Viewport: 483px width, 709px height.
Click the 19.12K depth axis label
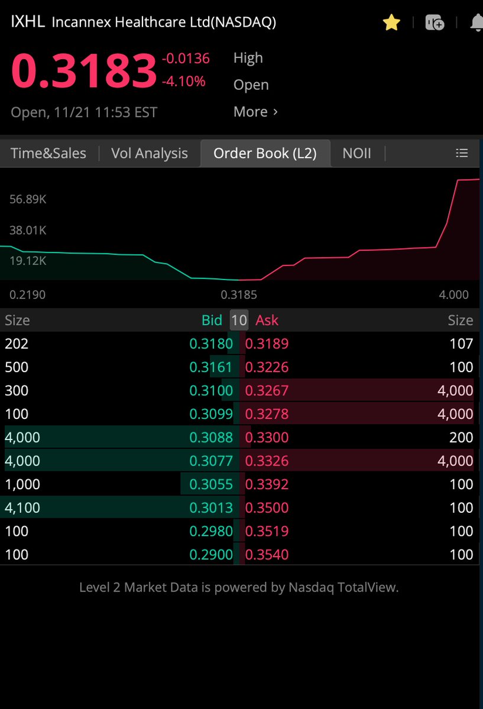pyautogui.click(x=28, y=261)
